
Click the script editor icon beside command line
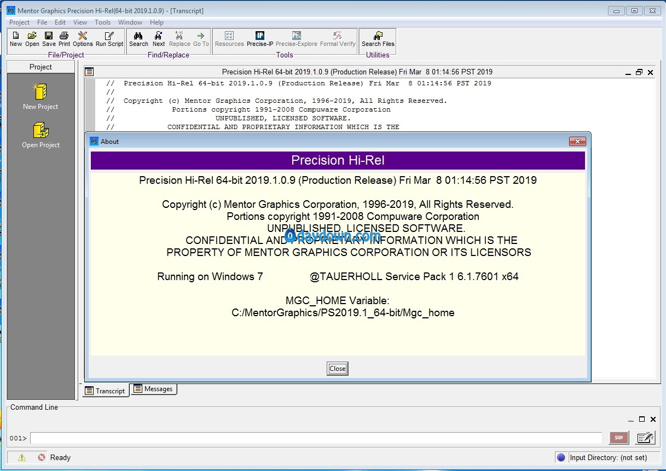tap(646, 438)
